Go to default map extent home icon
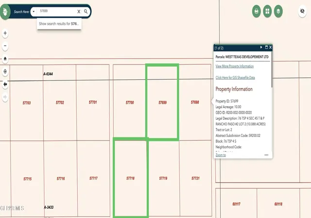 point(5,59)
